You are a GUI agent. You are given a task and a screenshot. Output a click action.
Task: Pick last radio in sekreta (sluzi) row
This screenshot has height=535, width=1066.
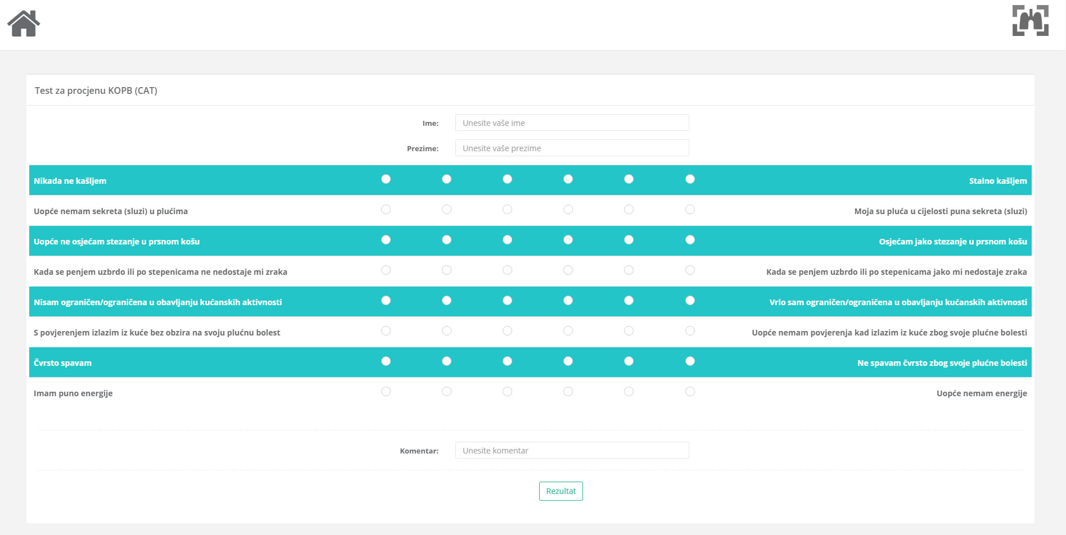point(690,210)
